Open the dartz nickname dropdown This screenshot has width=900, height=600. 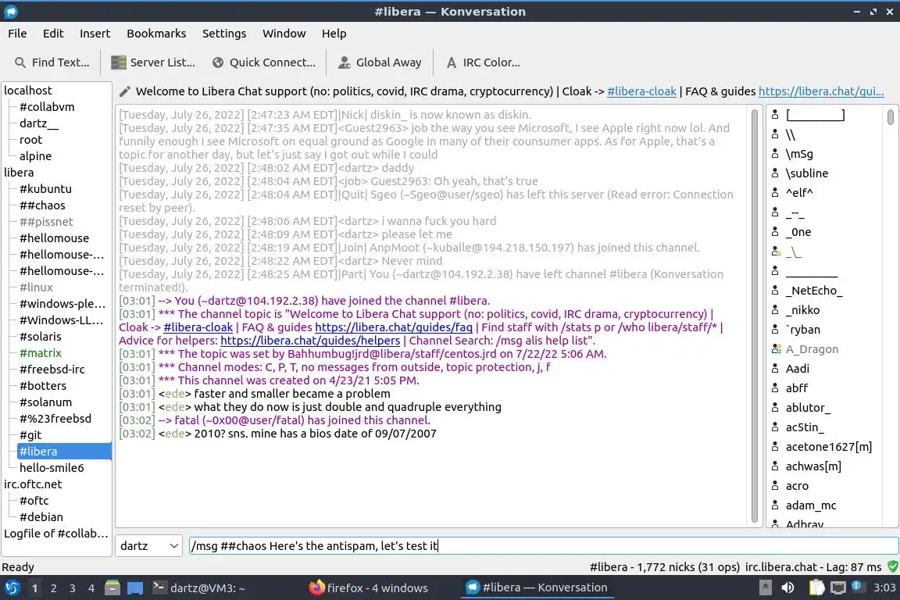pos(148,546)
